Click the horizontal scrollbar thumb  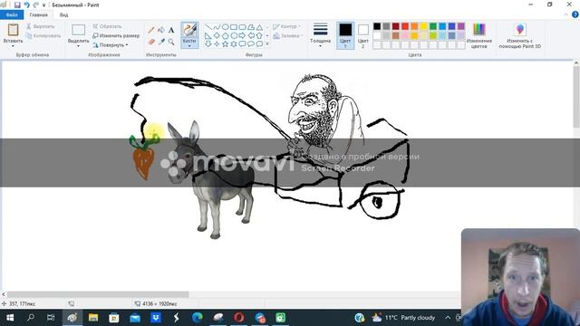pos(98,294)
